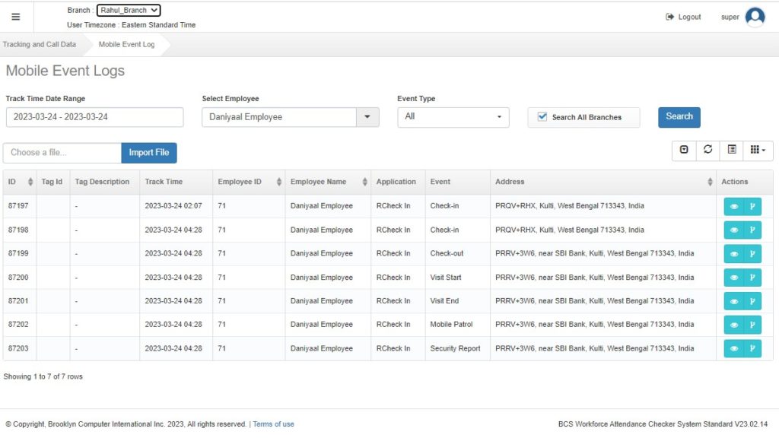
Task: Click the eye icon for Security Report row
Action: pyautogui.click(x=733, y=348)
